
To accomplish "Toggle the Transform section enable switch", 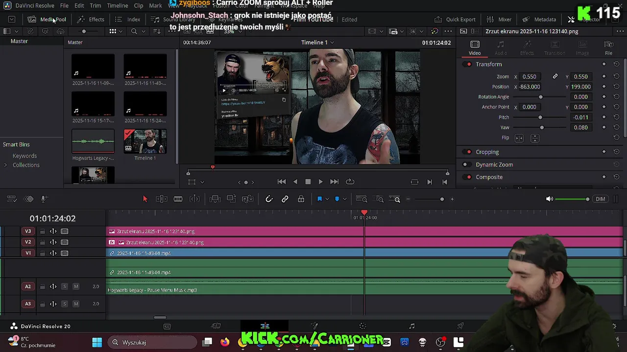I will (x=467, y=64).
